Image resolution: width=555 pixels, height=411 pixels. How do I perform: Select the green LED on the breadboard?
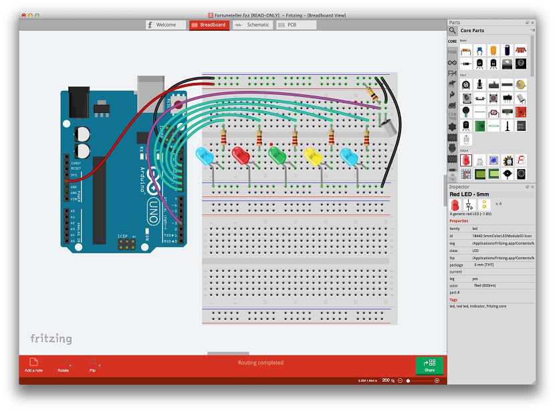pos(277,156)
